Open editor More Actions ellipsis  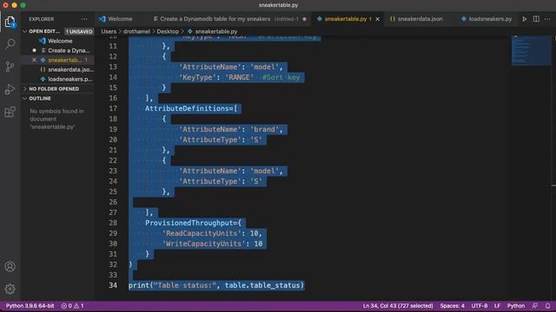pyautogui.click(x=547, y=19)
